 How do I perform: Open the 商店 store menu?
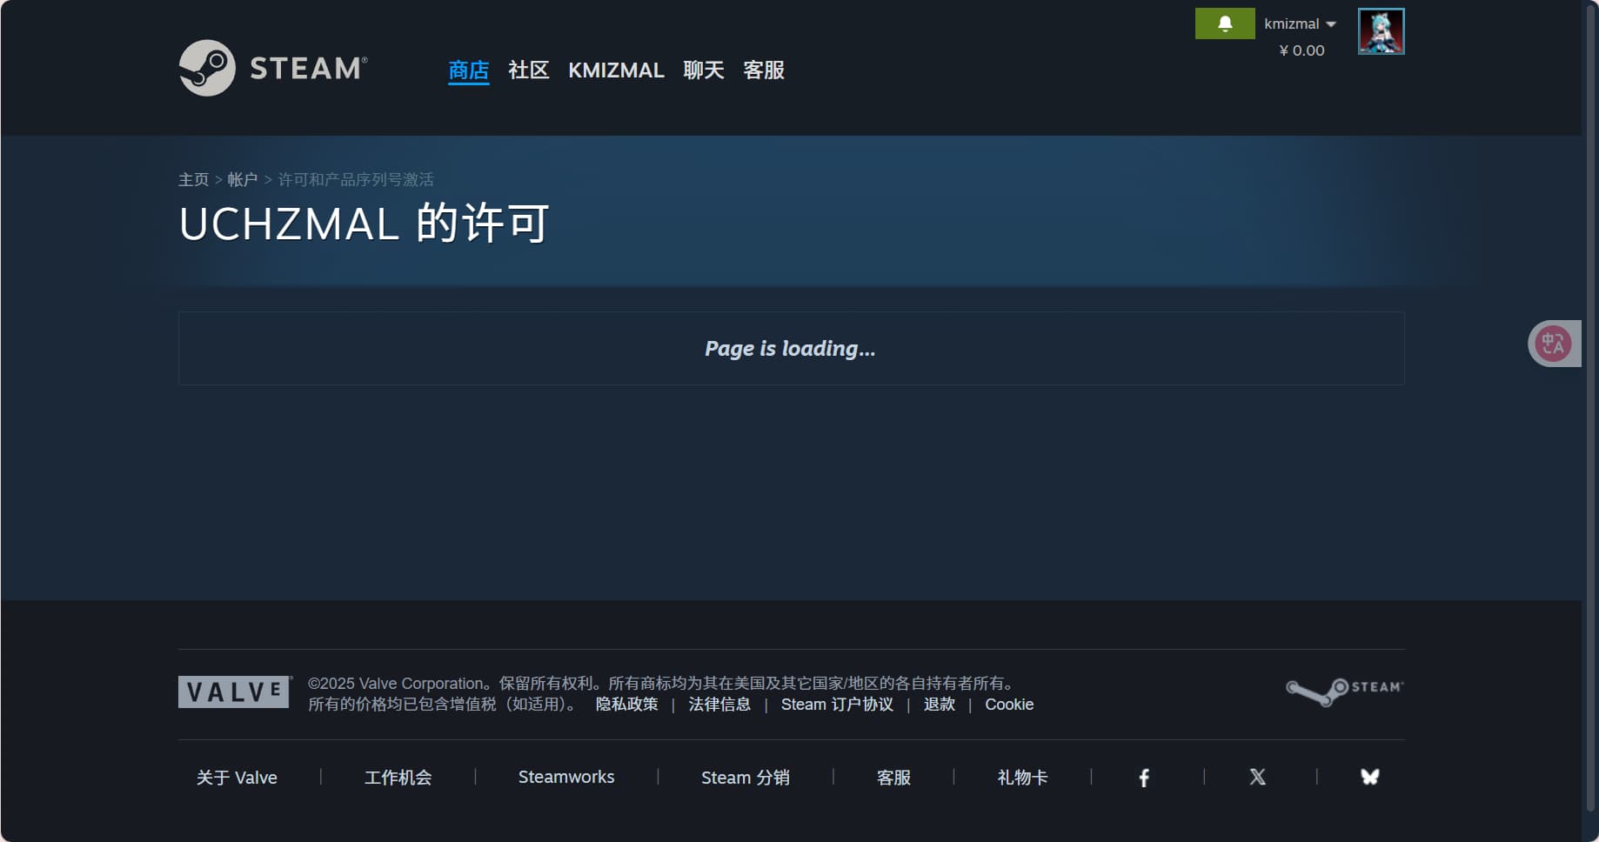pyautogui.click(x=468, y=70)
